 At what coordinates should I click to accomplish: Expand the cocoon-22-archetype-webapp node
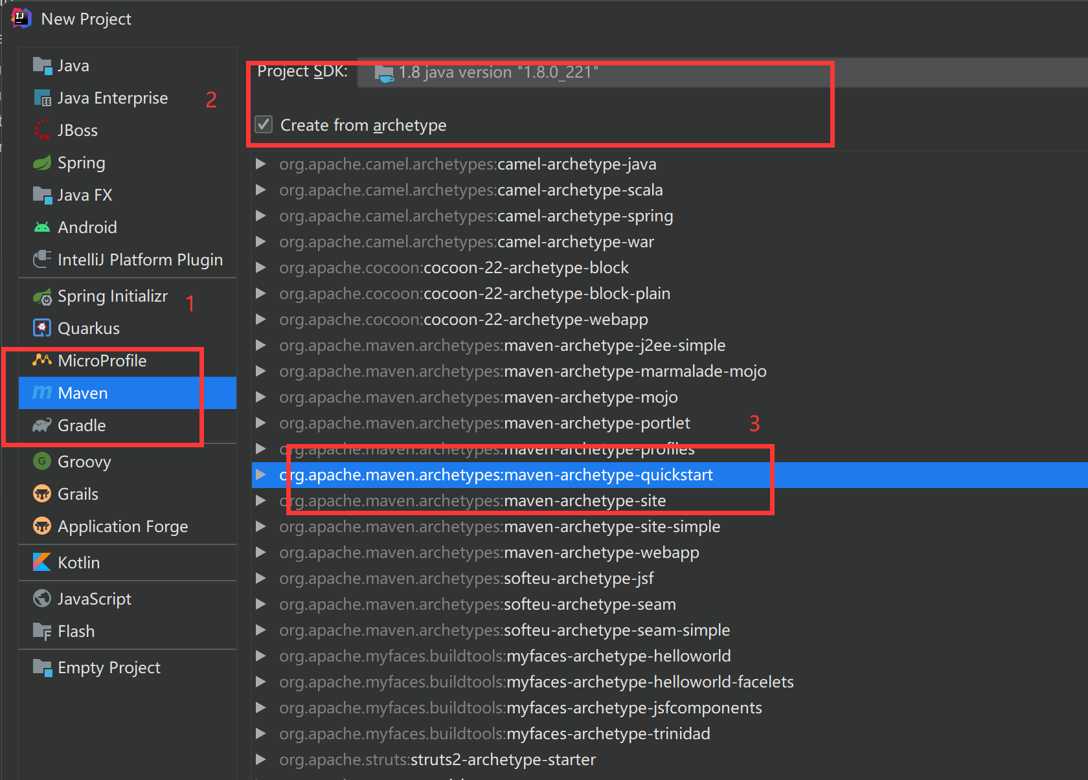point(261,319)
